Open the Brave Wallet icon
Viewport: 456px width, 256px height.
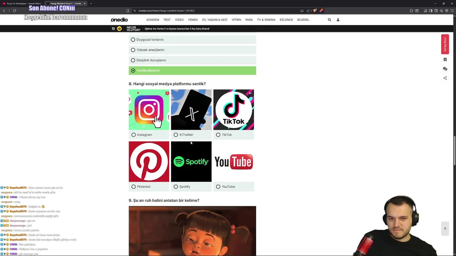[x=436, y=11]
